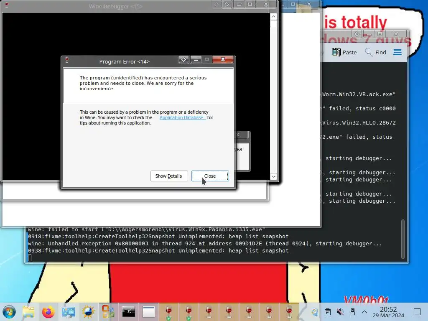
Task: Click terminal line 'Unhandled exception 0x80000003'
Action: (x=205, y=244)
